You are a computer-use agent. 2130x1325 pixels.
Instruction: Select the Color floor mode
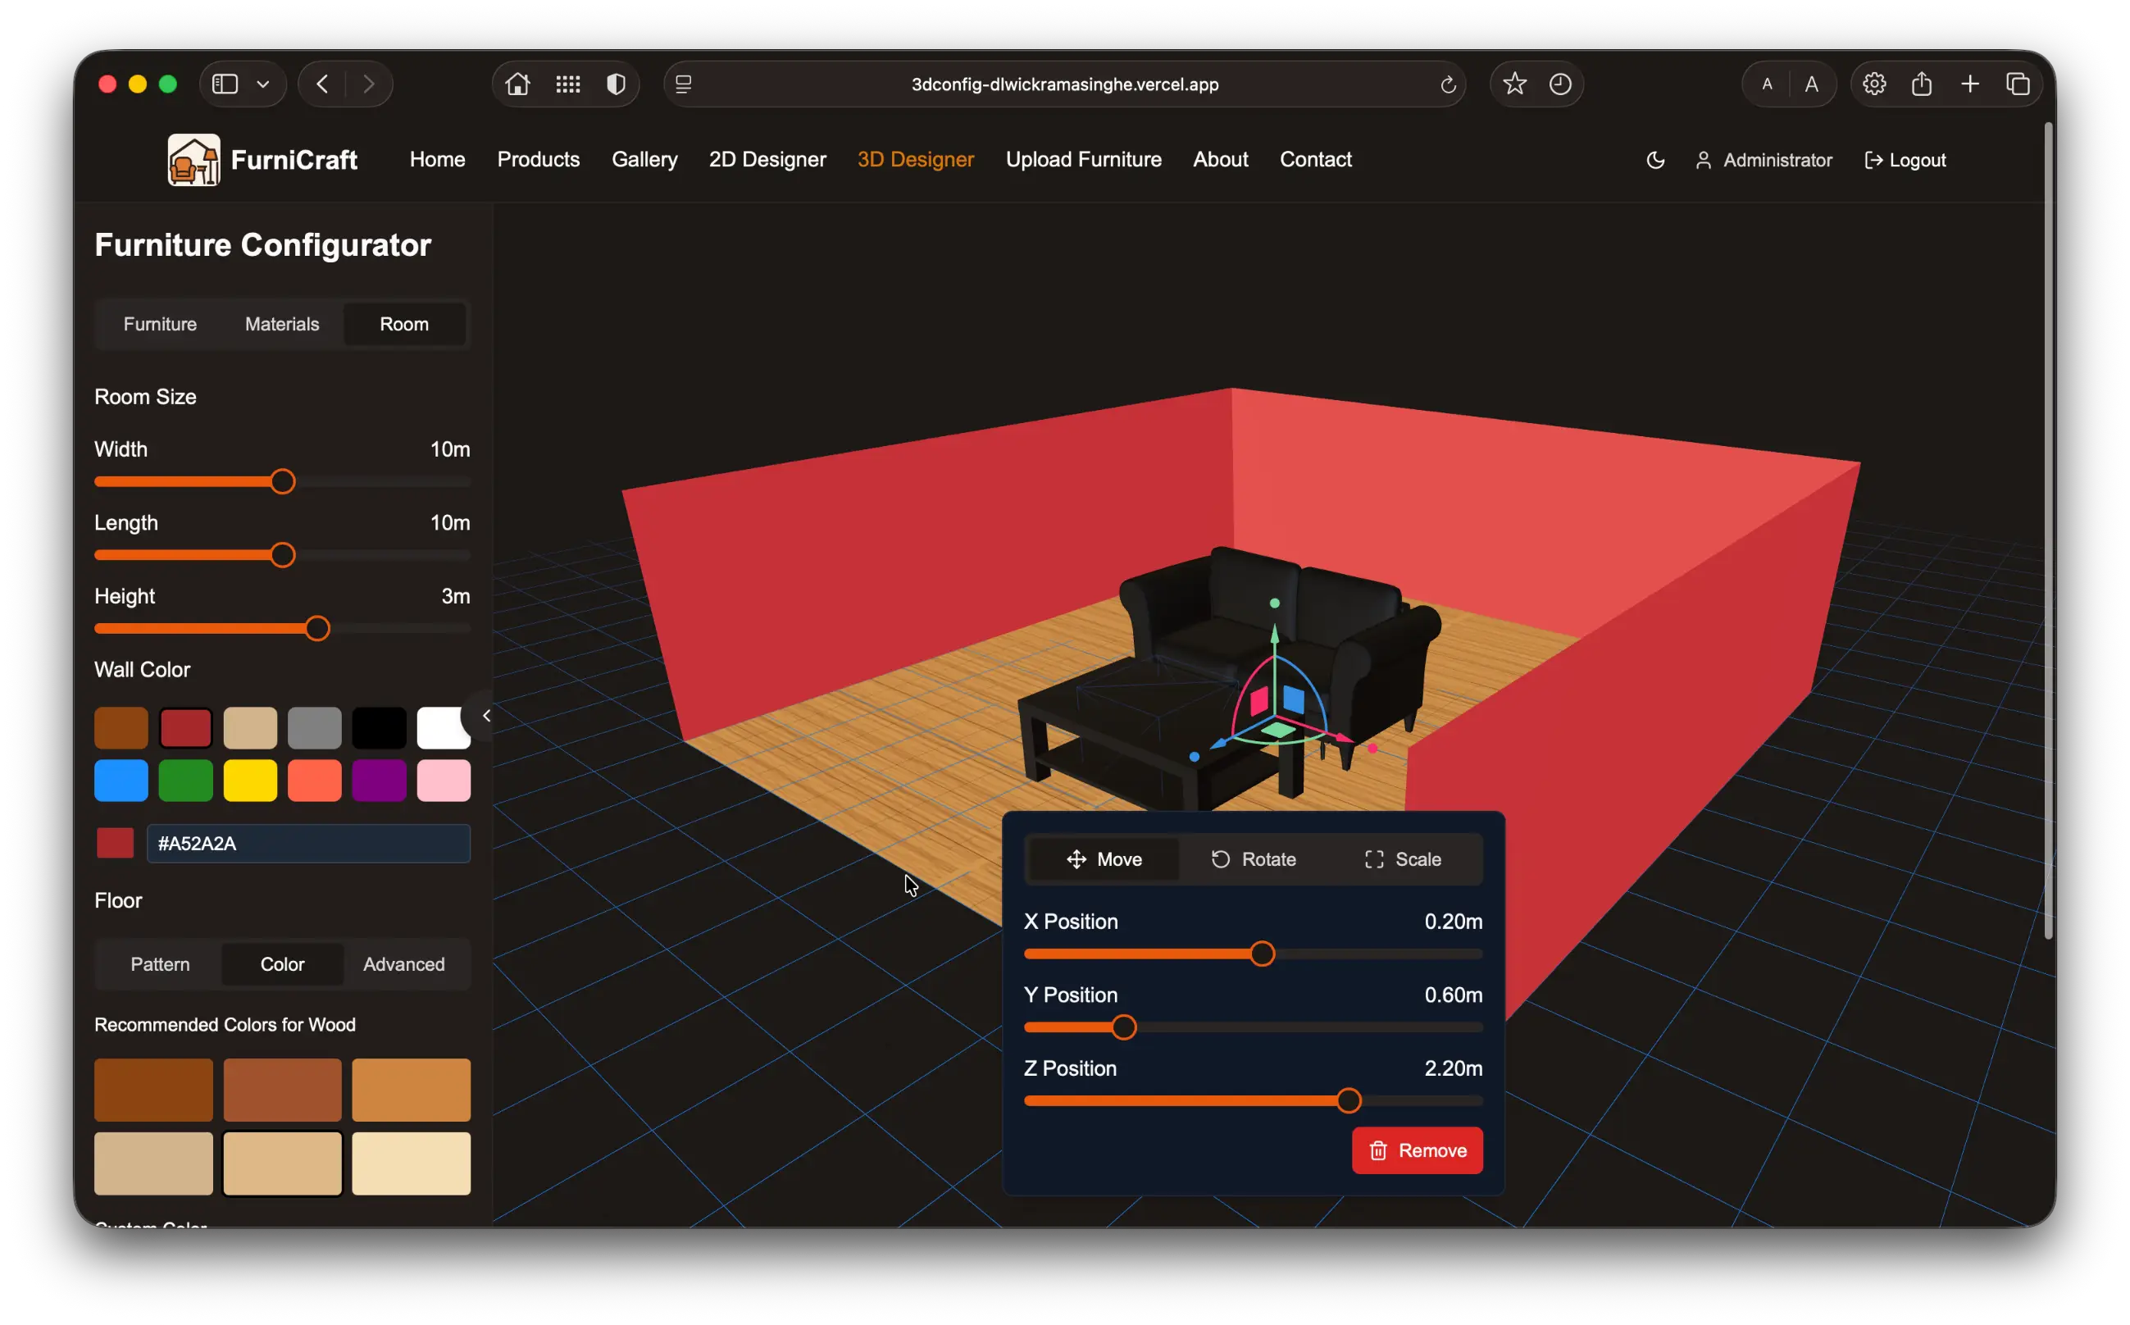point(282,964)
